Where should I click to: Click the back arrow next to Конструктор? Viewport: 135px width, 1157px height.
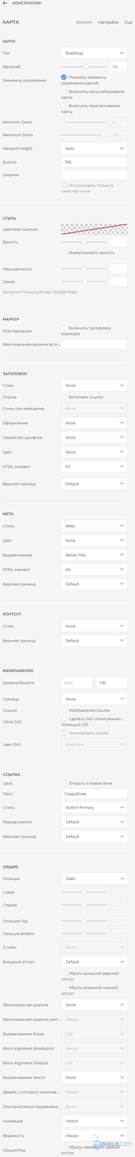click(x=5, y=3)
